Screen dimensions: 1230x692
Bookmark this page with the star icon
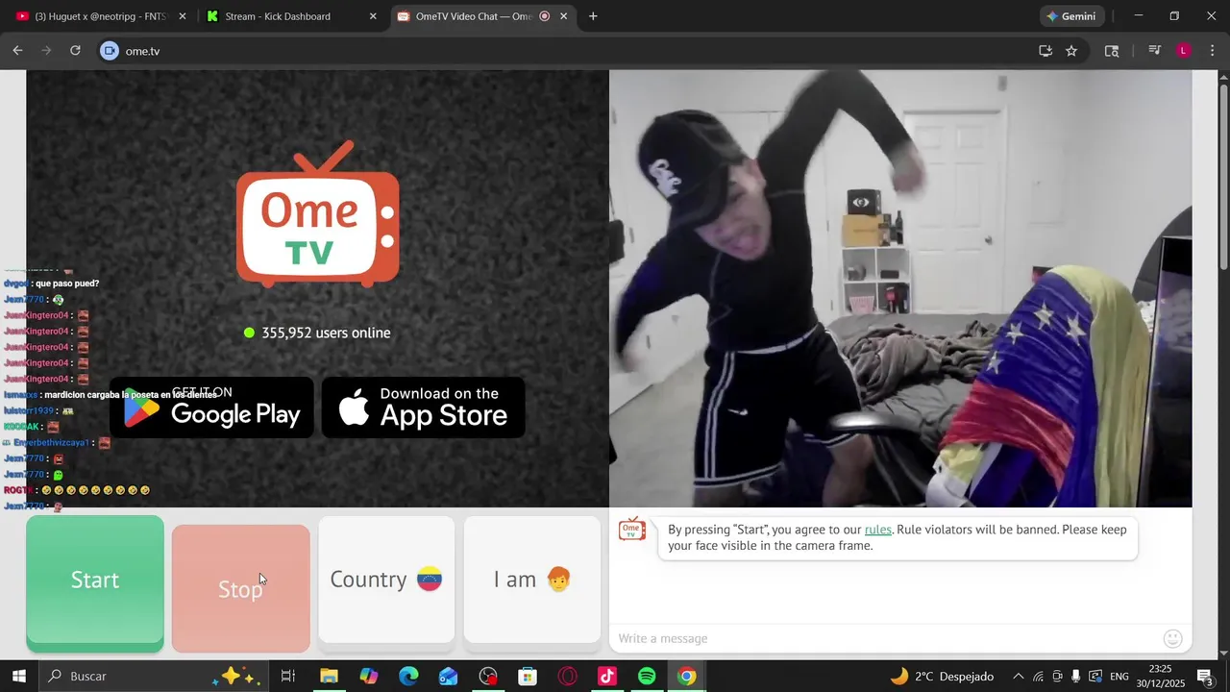tap(1071, 51)
